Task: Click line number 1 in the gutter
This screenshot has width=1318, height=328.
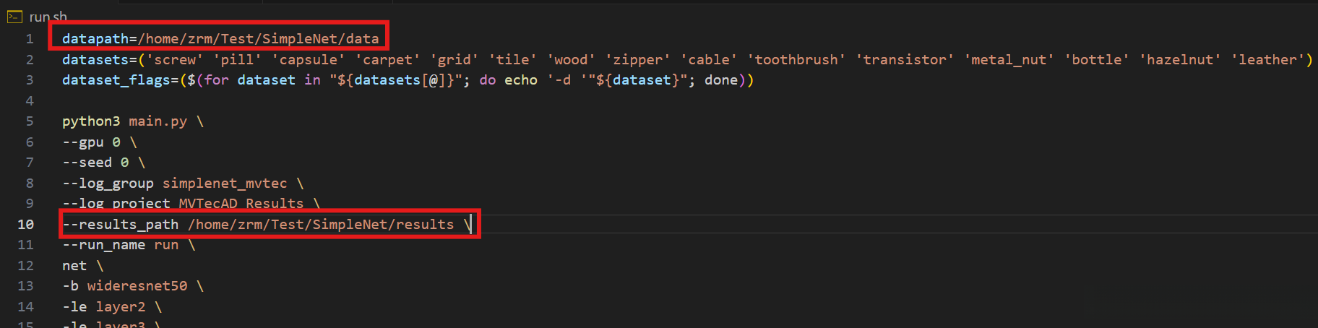Action: point(30,39)
